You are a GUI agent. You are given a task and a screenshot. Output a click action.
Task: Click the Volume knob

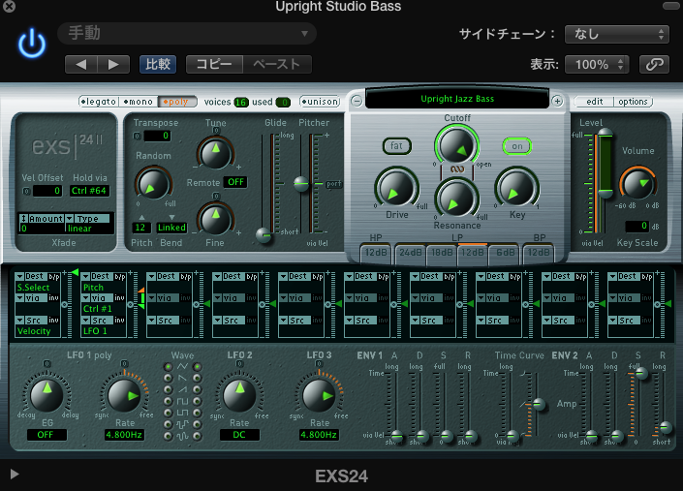click(x=637, y=183)
